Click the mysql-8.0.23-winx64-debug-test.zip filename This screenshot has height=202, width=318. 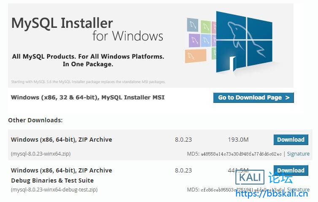tap(54, 190)
